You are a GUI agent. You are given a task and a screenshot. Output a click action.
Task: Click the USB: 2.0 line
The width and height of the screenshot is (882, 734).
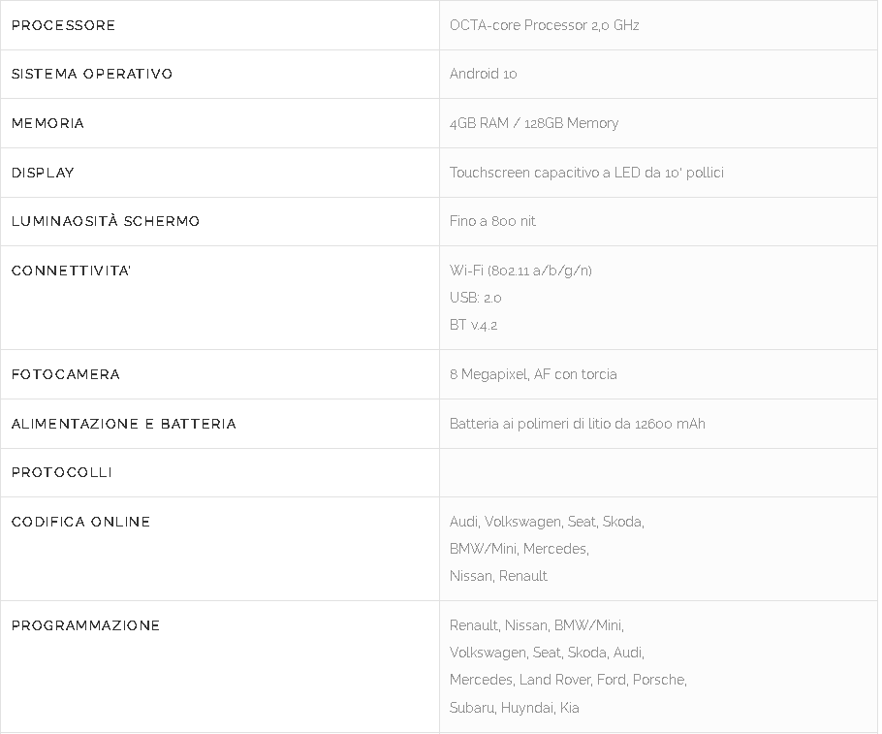[475, 298]
